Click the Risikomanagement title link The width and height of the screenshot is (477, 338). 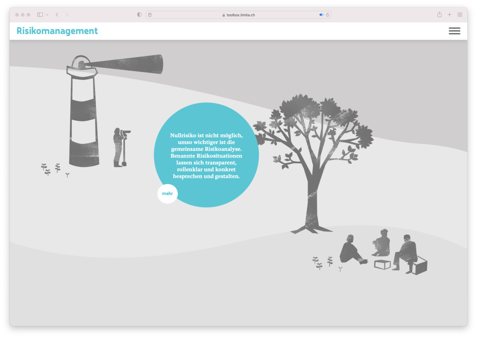(x=57, y=31)
